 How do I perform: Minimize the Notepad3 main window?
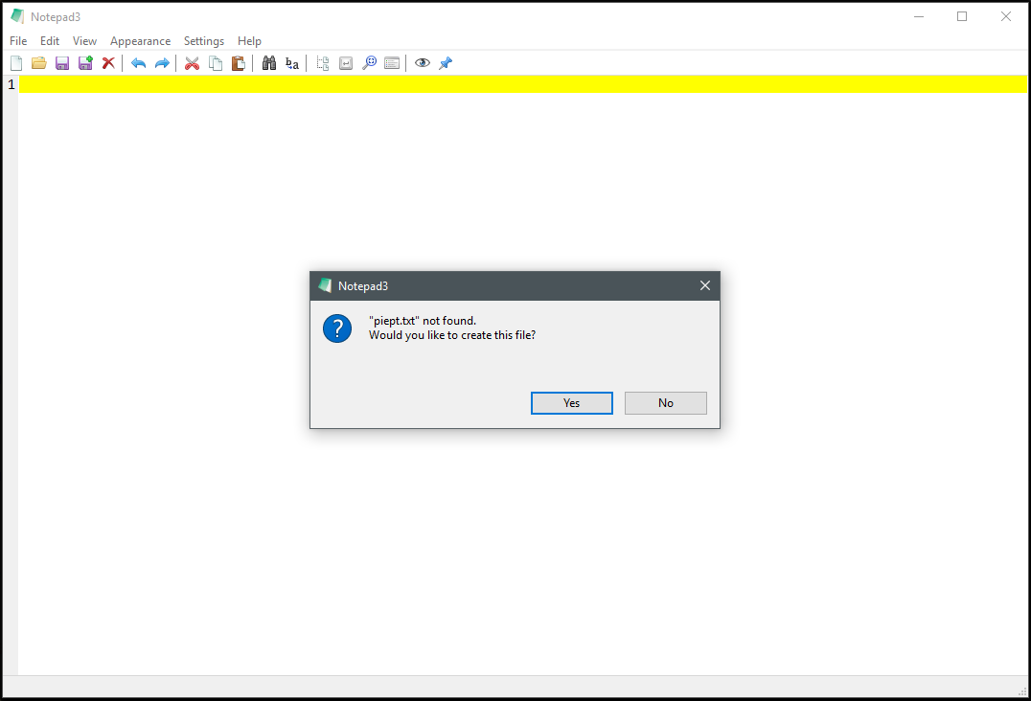pos(919,16)
